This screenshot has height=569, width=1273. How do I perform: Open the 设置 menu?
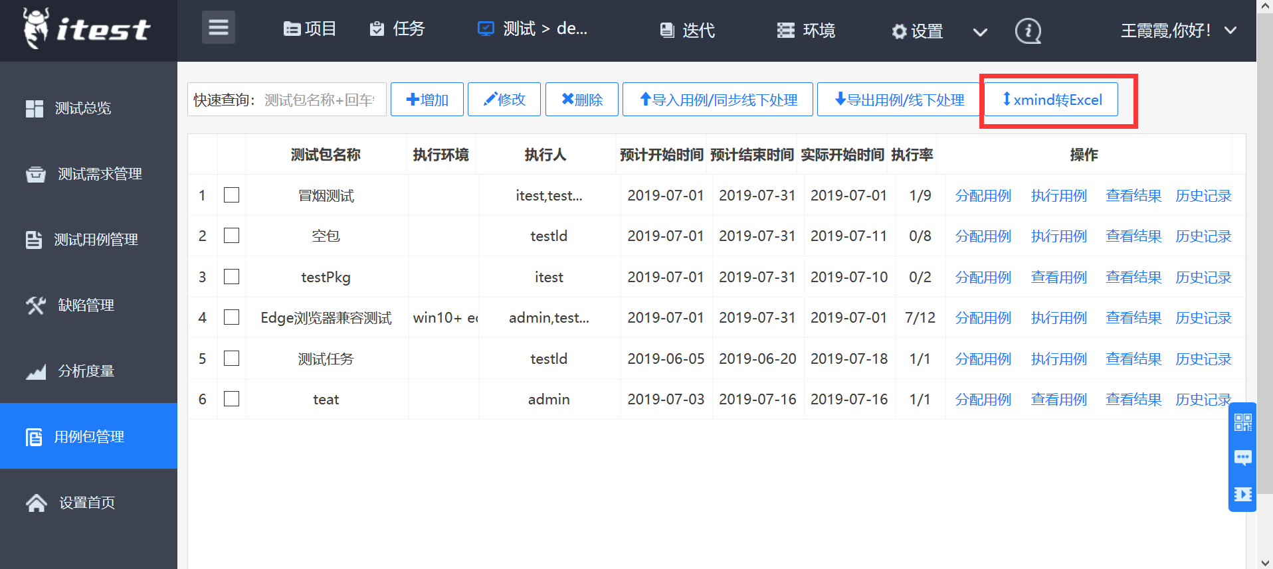point(918,31)
